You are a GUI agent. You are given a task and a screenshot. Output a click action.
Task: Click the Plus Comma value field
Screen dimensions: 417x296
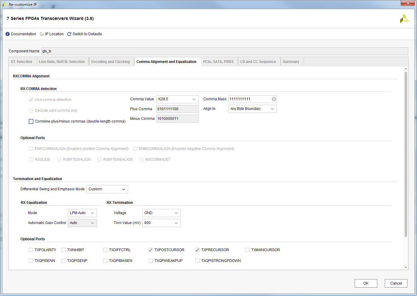[177, 109]
